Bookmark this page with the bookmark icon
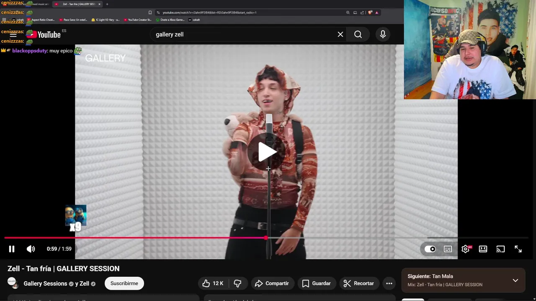The image size is (536, 301). click(150, 13)
